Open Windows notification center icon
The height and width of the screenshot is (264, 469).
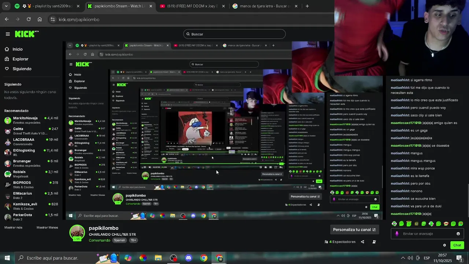pyautogui.click(x=459, y=258)
